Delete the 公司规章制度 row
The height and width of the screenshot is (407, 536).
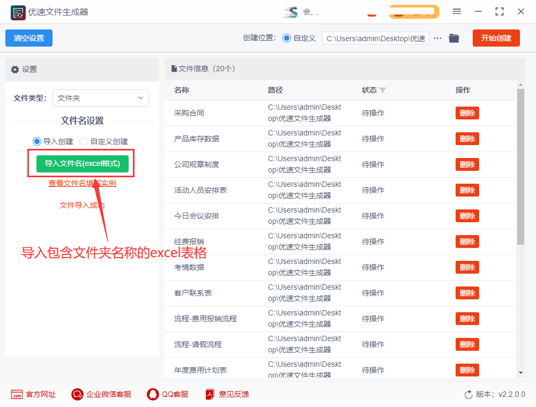[467, 164]
